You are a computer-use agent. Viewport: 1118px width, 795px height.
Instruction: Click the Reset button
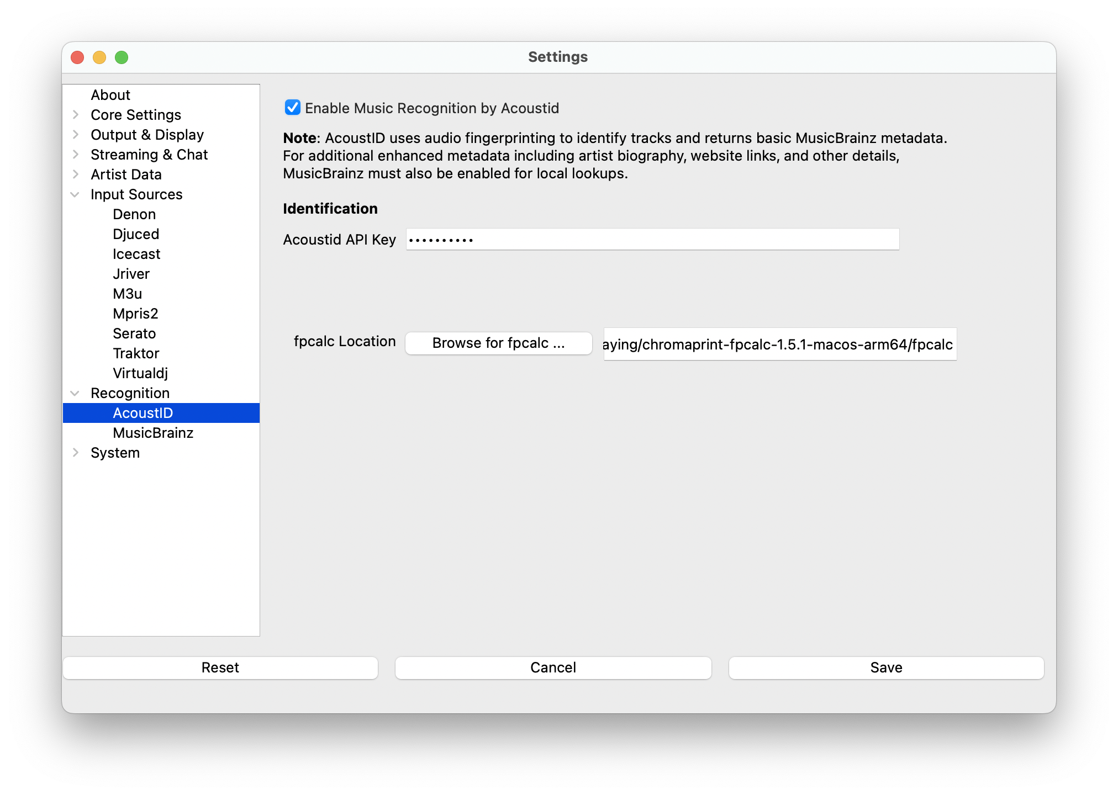[220, 667]
